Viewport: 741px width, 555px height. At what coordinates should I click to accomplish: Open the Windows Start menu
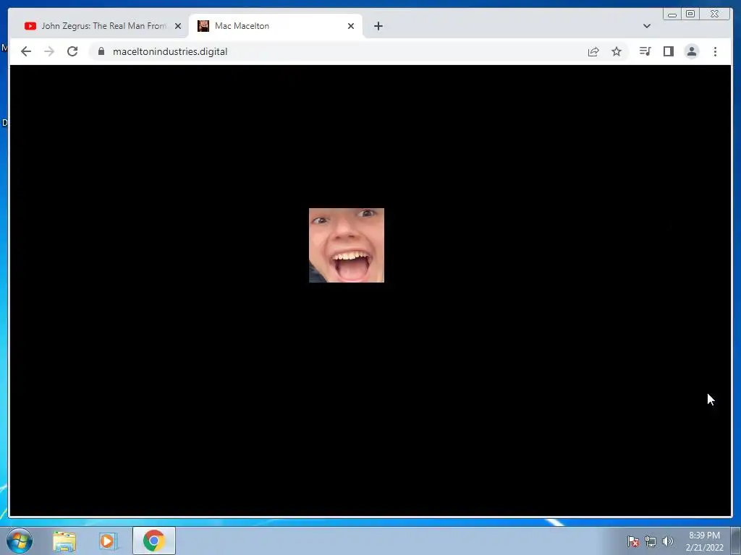point(20,541)
